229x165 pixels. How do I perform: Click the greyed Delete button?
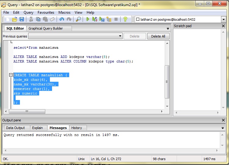click(x=135, y=36)
